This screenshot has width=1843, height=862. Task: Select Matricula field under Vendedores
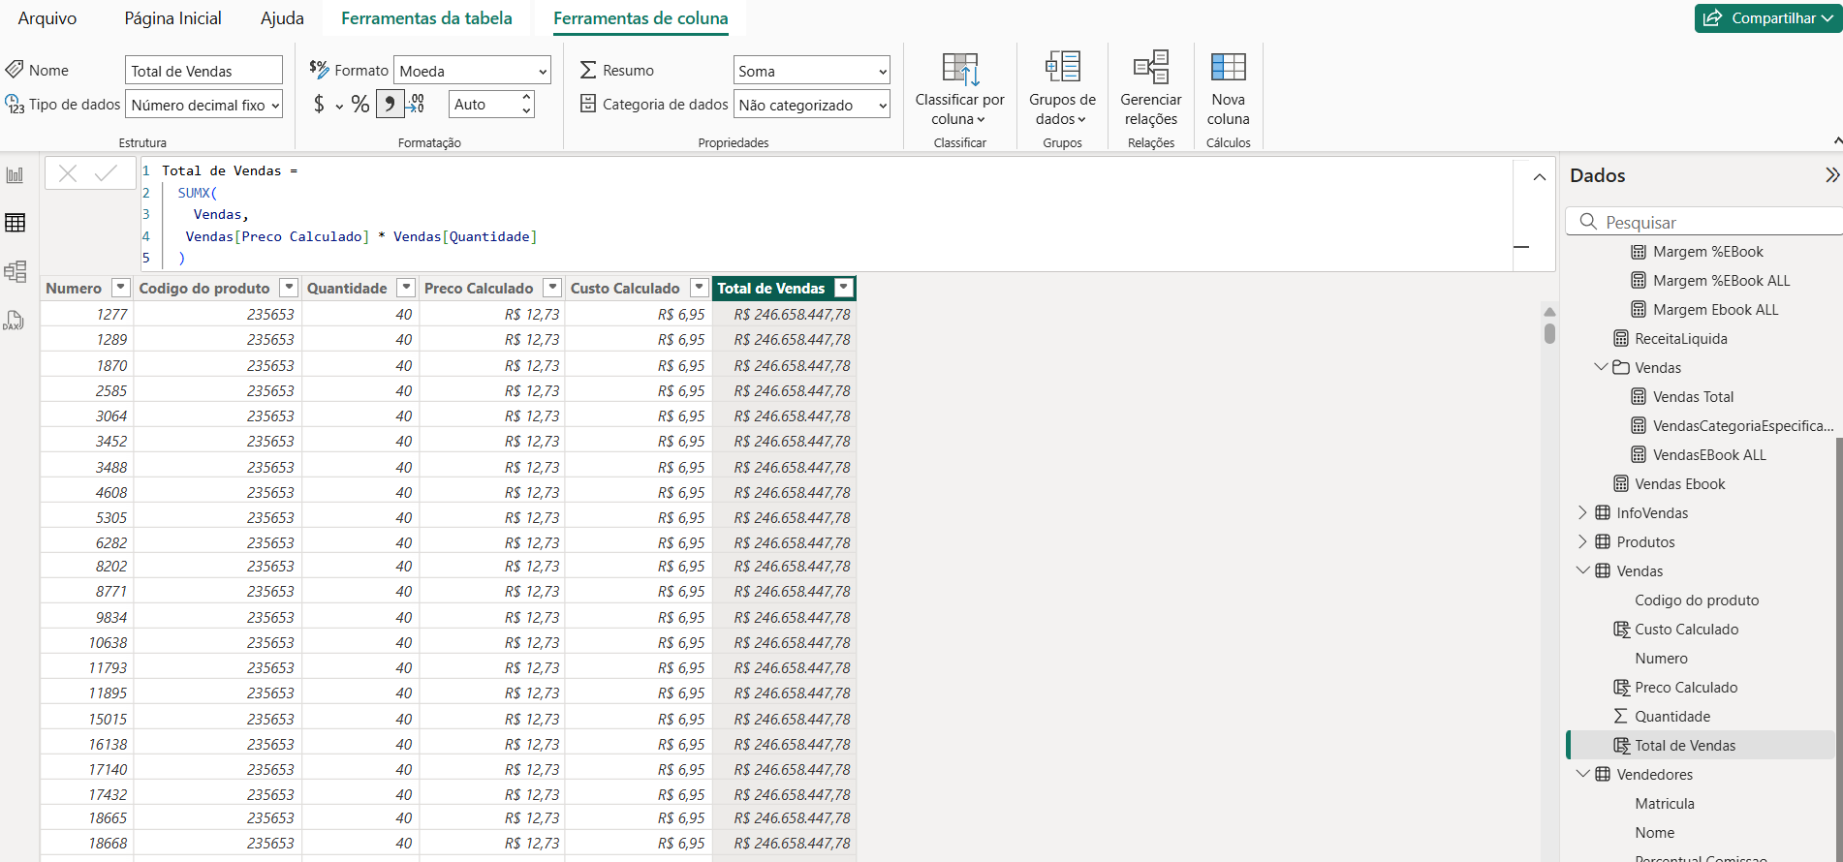click(1664, 804)
